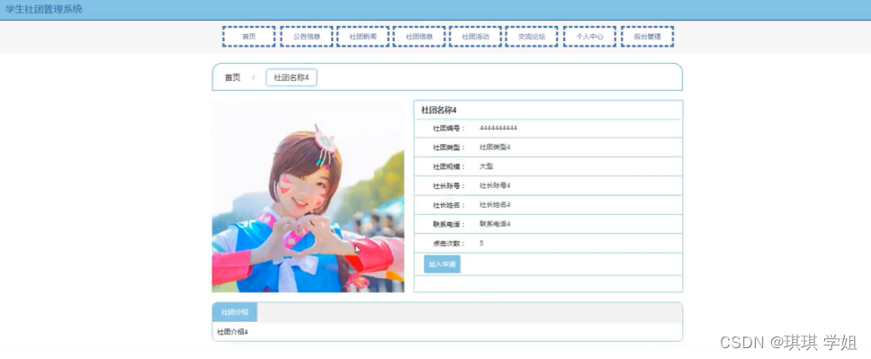Click club number value 4444444444
Image resolution: width=871 pixels, height=359 pixels.
[498, 129]
